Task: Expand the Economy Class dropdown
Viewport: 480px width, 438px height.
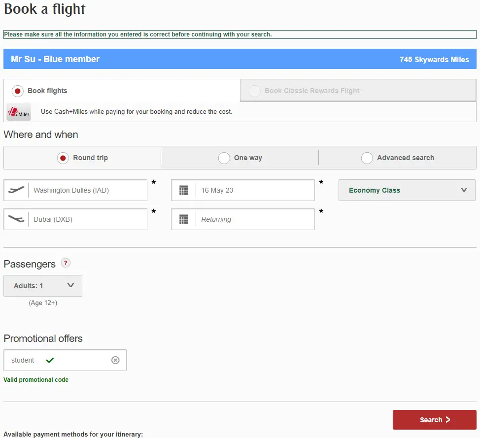Action: [407, 190]
